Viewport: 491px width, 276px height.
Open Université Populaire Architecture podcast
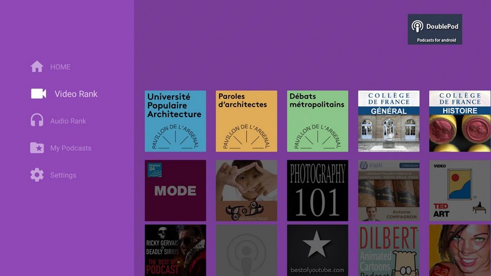176,121
